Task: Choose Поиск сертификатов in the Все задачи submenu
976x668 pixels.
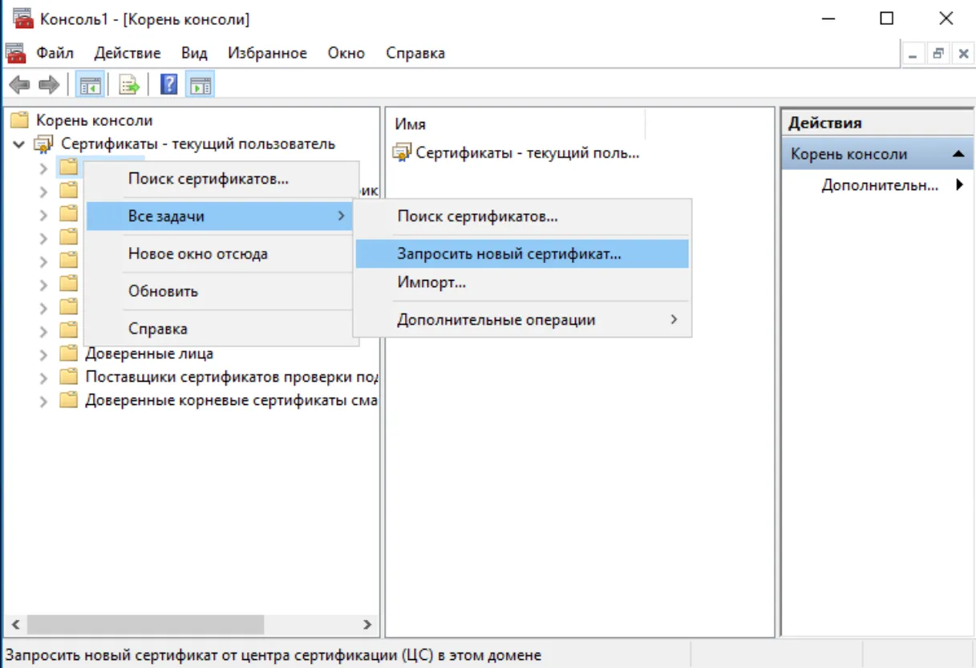Action: (x=522, y=217)
